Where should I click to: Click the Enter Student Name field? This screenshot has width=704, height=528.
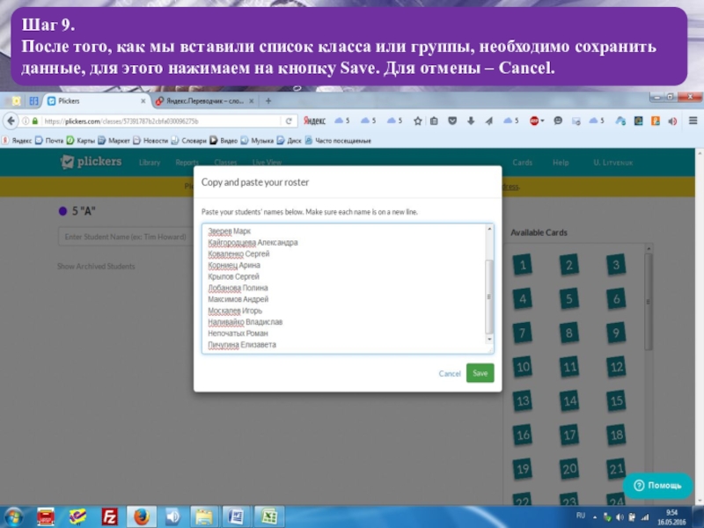pos(126,237)
